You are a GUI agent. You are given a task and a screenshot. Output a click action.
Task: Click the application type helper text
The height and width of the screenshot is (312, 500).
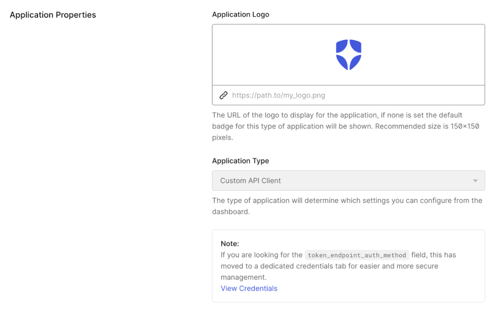(347, 206)
